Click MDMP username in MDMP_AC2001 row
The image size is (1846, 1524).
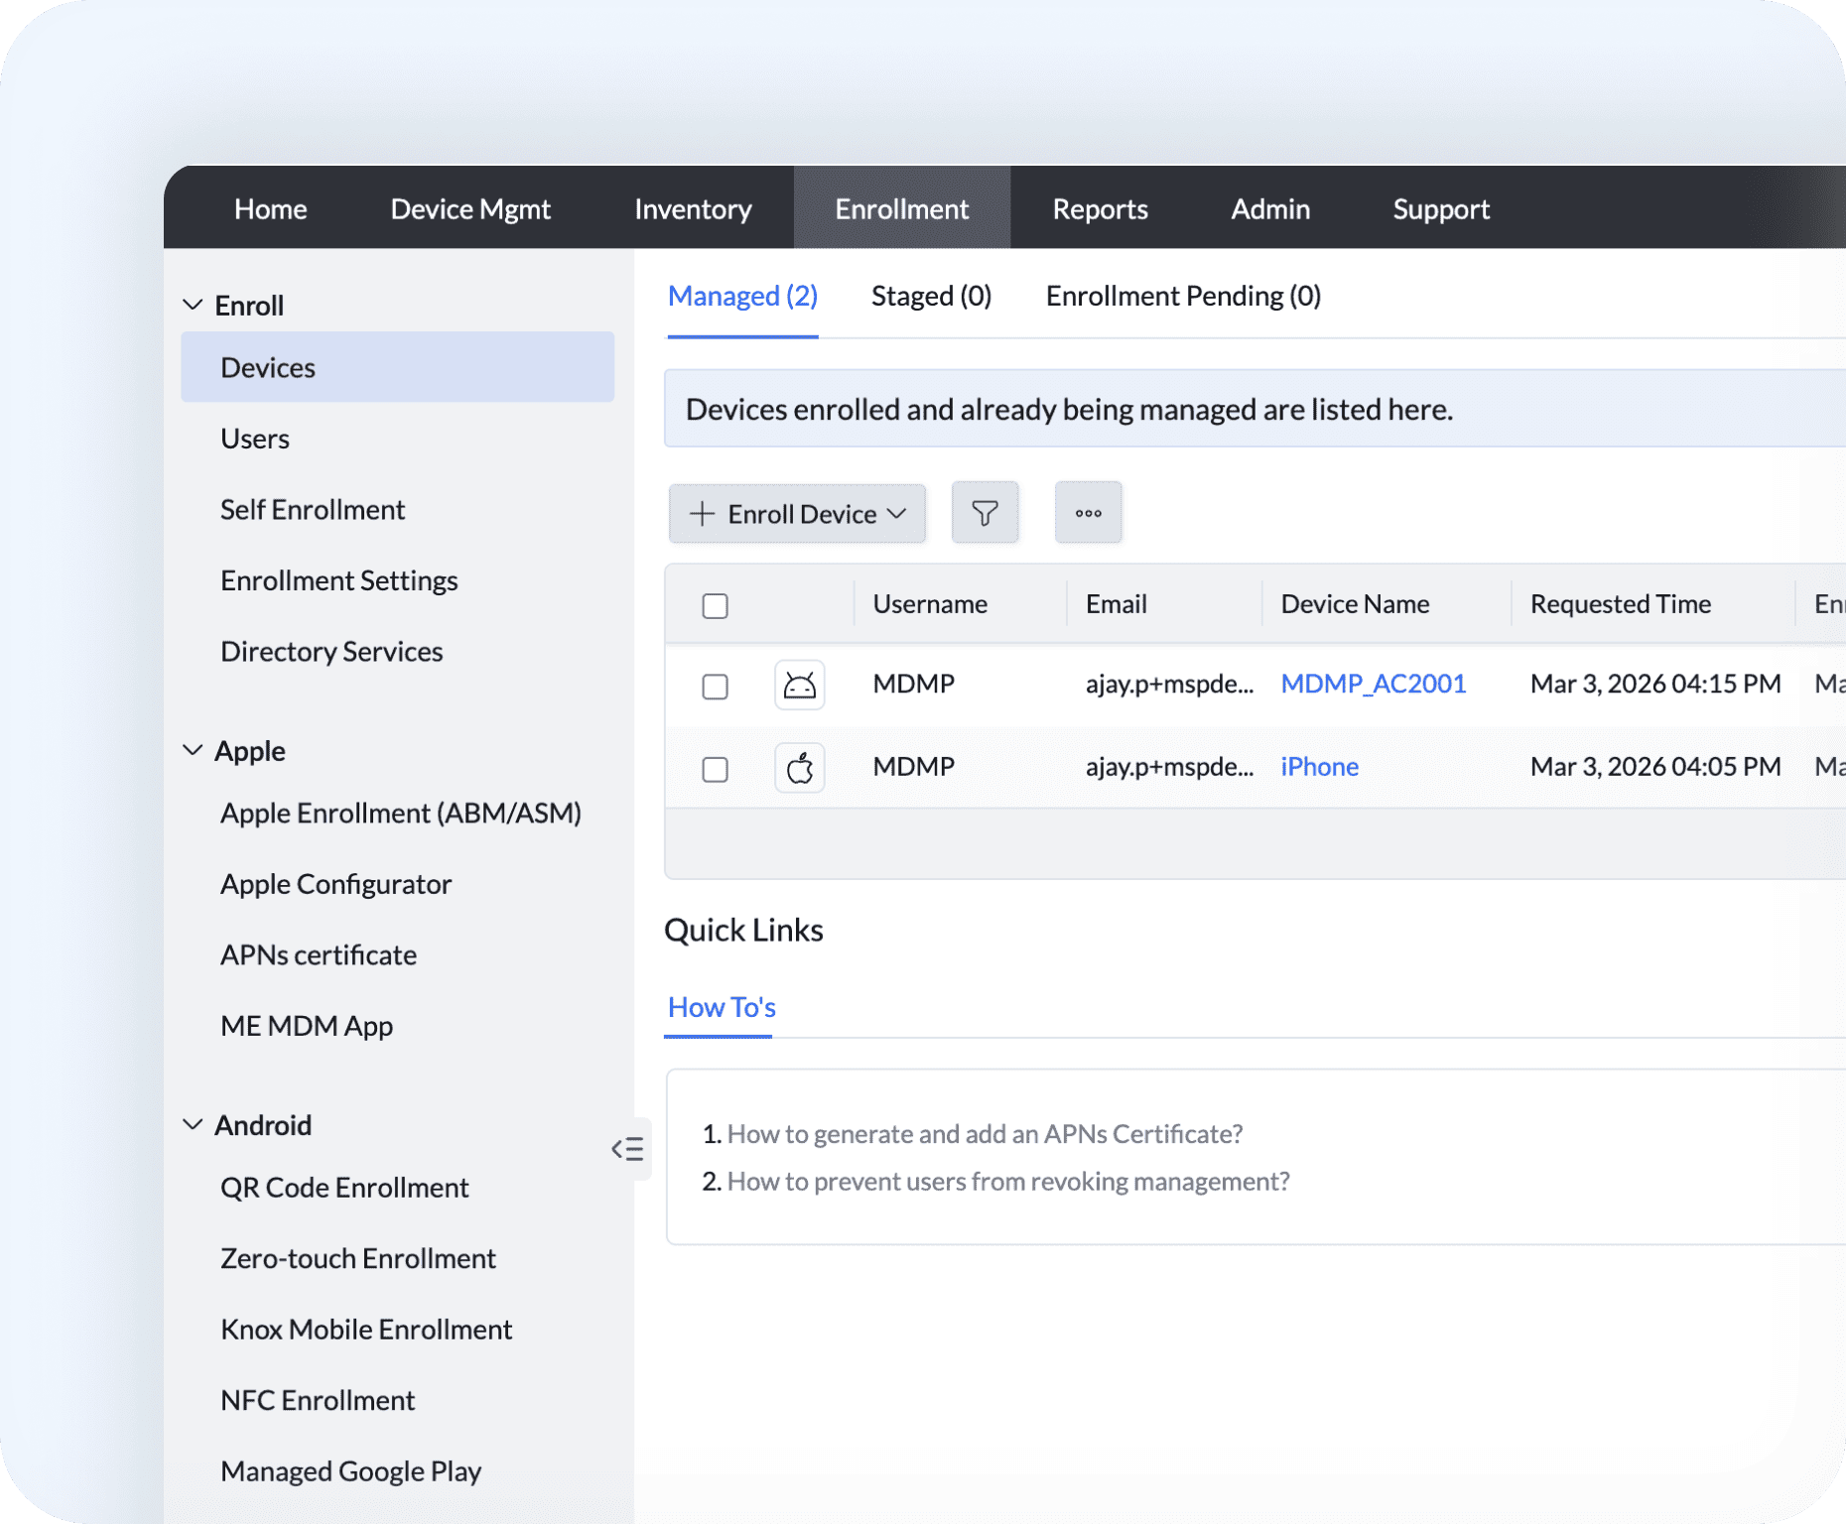[x=914, y=684]
